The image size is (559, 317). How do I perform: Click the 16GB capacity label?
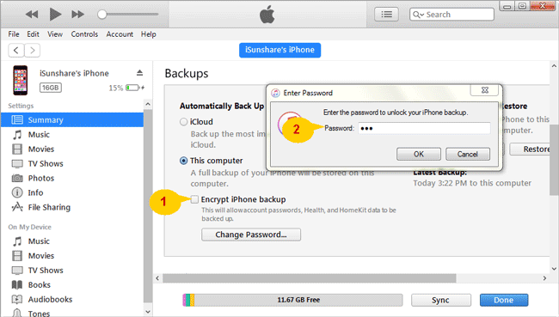(50, 88)
